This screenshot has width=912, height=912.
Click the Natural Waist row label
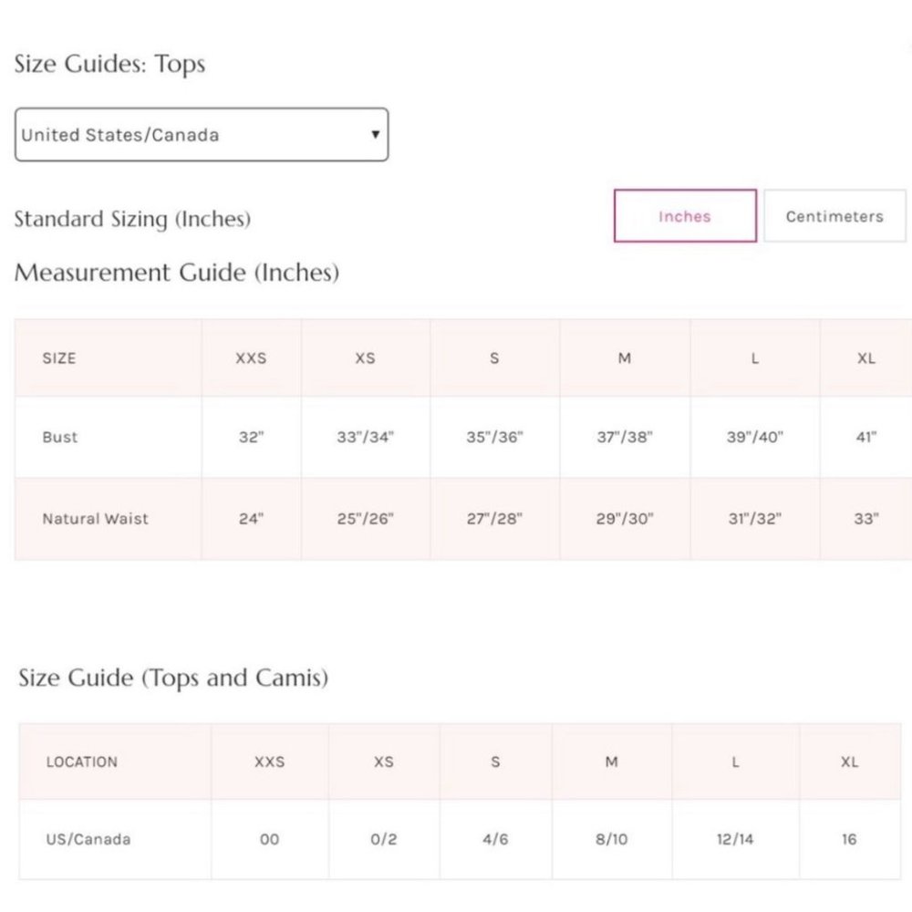pos(95,519)
